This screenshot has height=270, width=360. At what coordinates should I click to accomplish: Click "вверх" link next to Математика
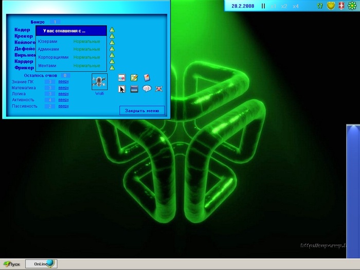63,87
